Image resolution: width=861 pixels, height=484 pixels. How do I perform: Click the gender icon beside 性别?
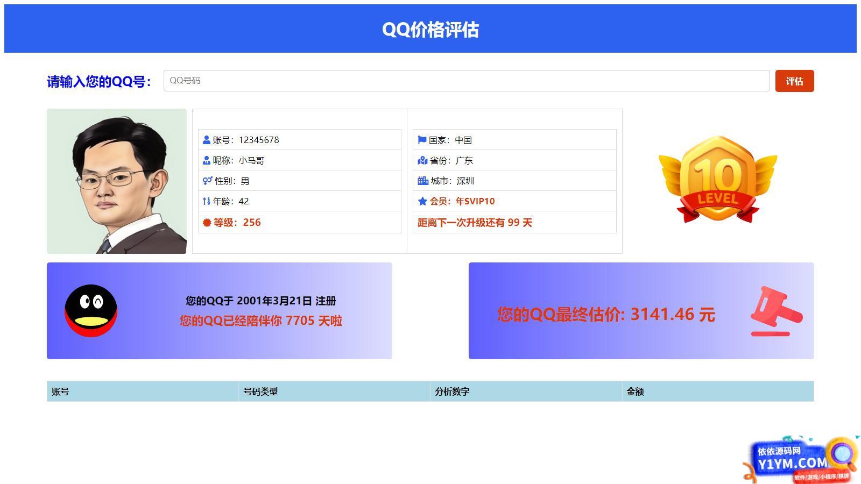(x=208, y=181)
